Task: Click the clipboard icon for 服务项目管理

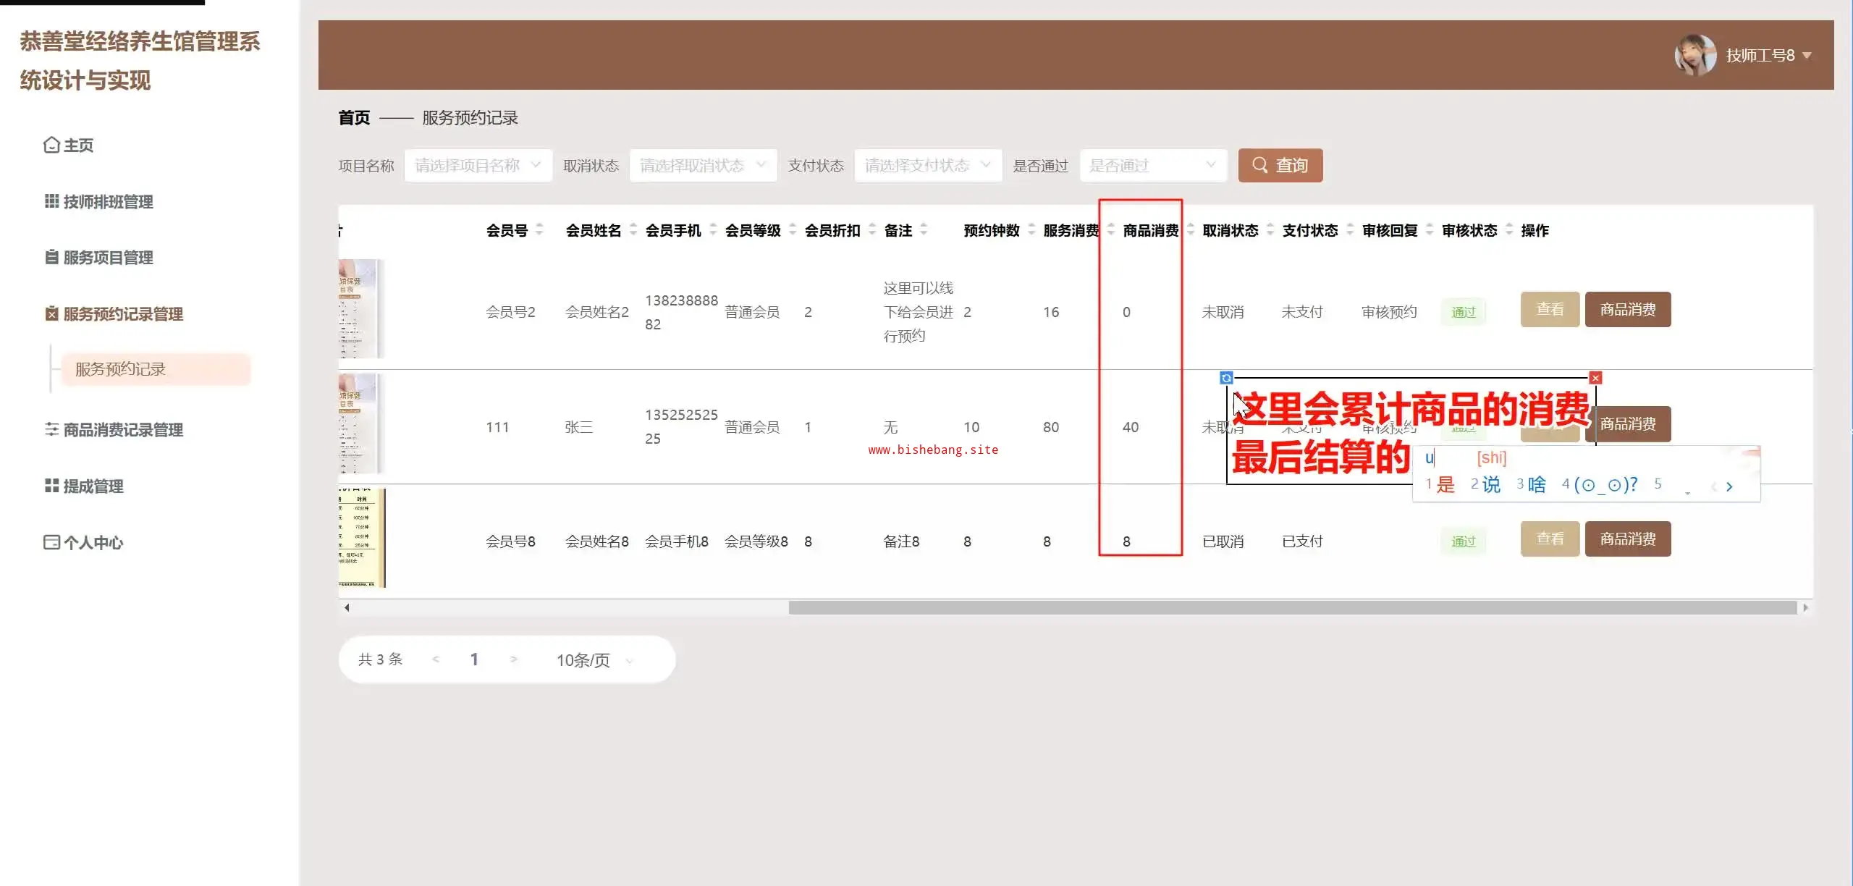Action: [x=51, y=257]
